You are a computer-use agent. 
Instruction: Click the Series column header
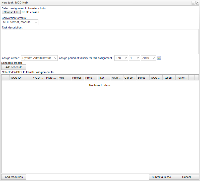pyautogui.click(x=143, y=78)
